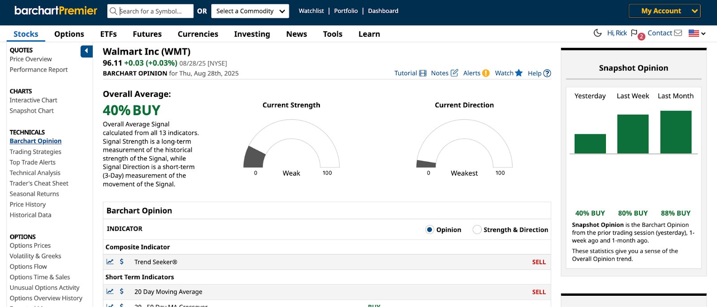Click the Hi, Rick account link
Image resolution: width=717 pixels, height=307 pixels.
point(617,33)
